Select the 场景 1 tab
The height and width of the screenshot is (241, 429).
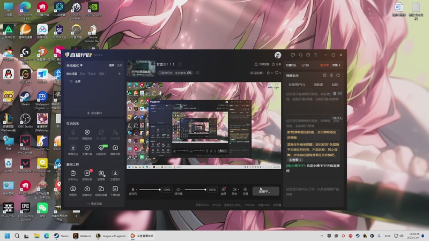pos(102,74)
